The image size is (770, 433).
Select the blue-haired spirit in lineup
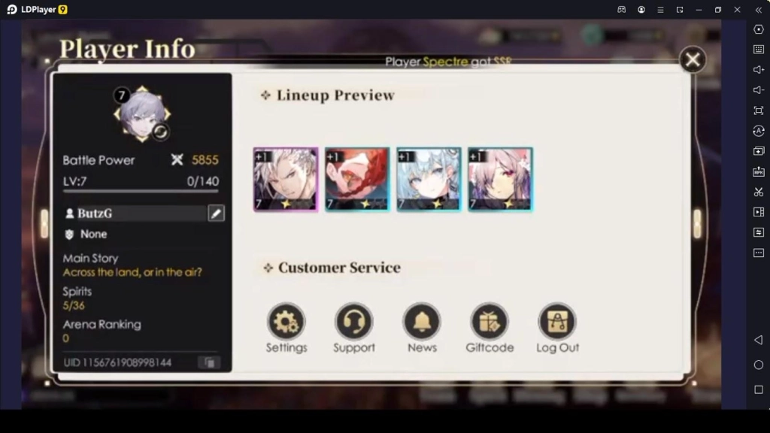(x=429, y=180)
